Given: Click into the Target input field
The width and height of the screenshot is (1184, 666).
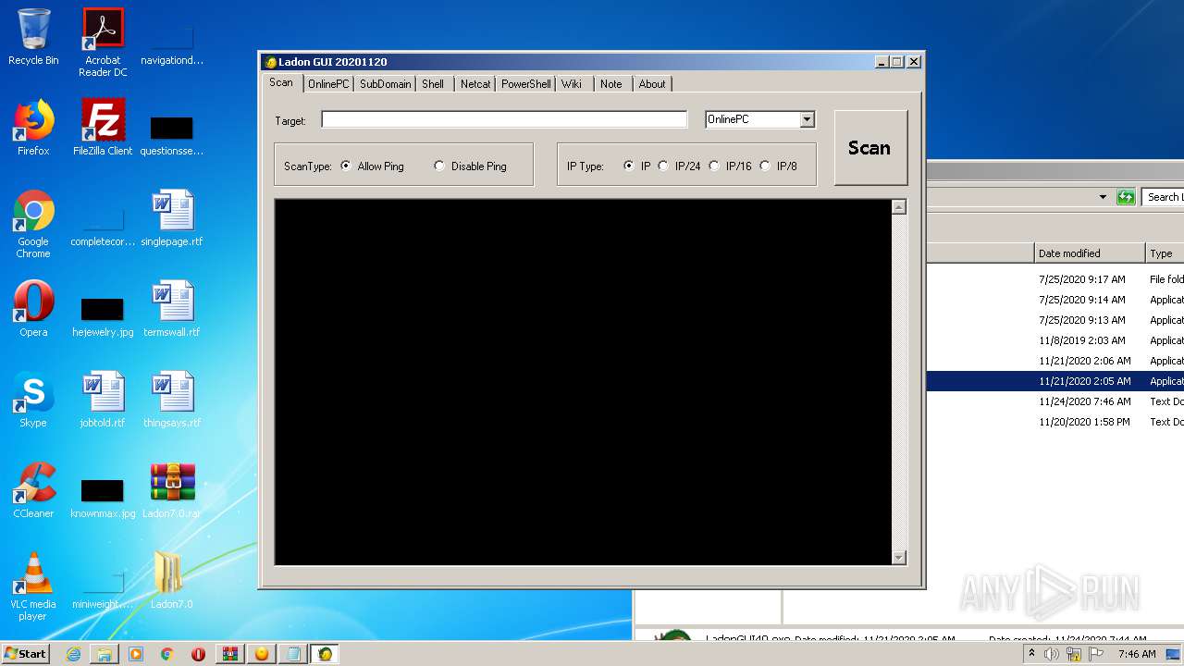Looking at the screenshot, I should [x=504, y=119].
